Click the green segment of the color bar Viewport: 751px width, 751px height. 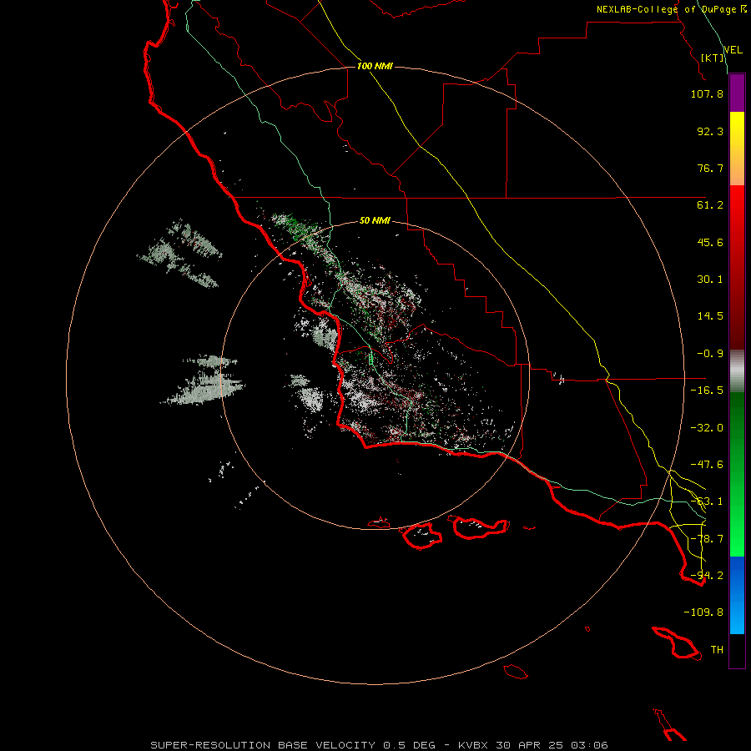[737, 474]
